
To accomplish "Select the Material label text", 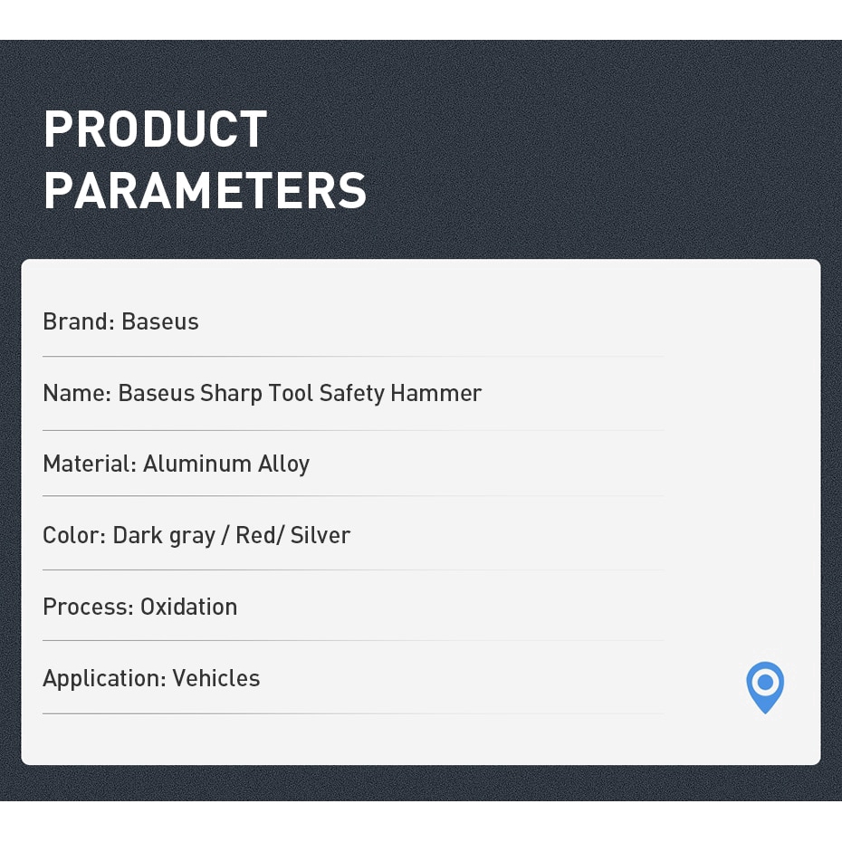I will (89, 464).
